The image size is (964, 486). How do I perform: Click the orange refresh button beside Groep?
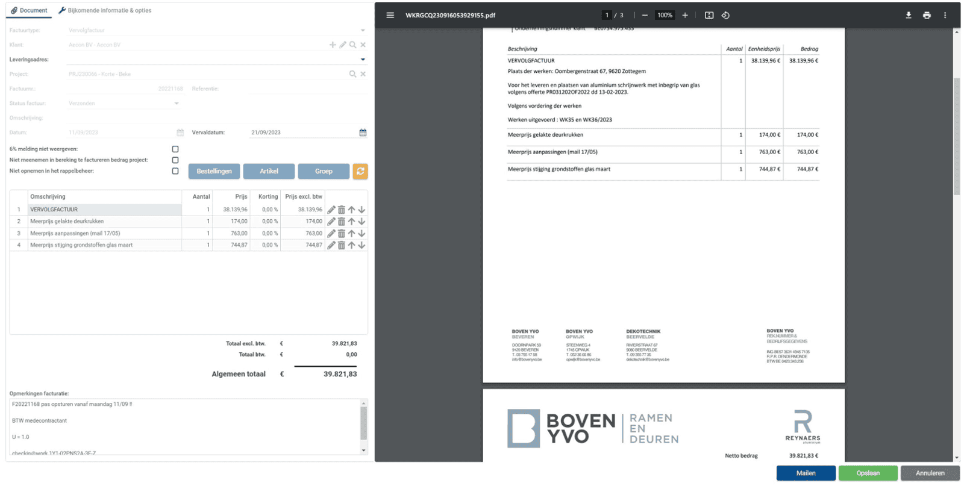[x=360, y=172]
